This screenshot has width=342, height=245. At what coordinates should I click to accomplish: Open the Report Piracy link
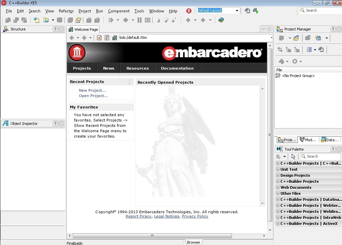[139, 216]
